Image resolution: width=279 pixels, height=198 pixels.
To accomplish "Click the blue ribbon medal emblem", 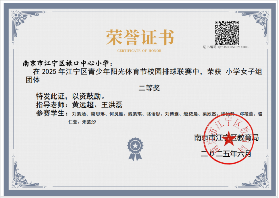I will click(x=135, y=149).
